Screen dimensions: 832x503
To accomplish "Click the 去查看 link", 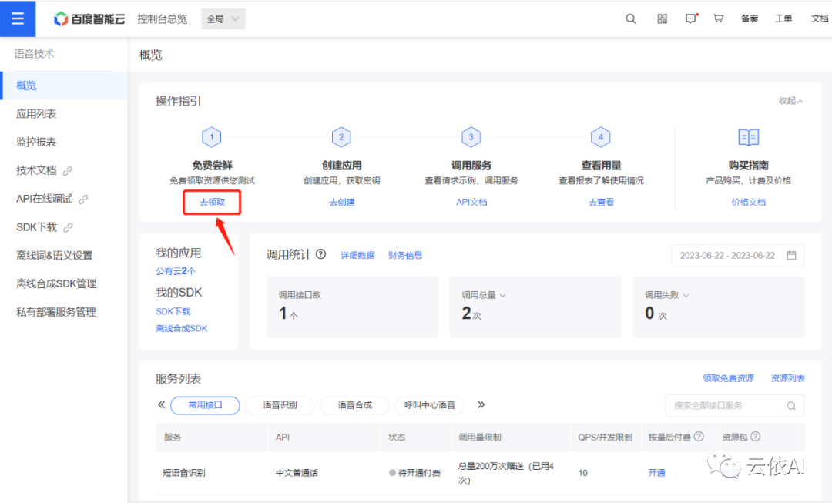I will tap(601, 202).
